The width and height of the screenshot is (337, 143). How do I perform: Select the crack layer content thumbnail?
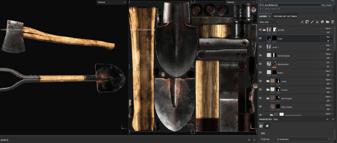269,38
